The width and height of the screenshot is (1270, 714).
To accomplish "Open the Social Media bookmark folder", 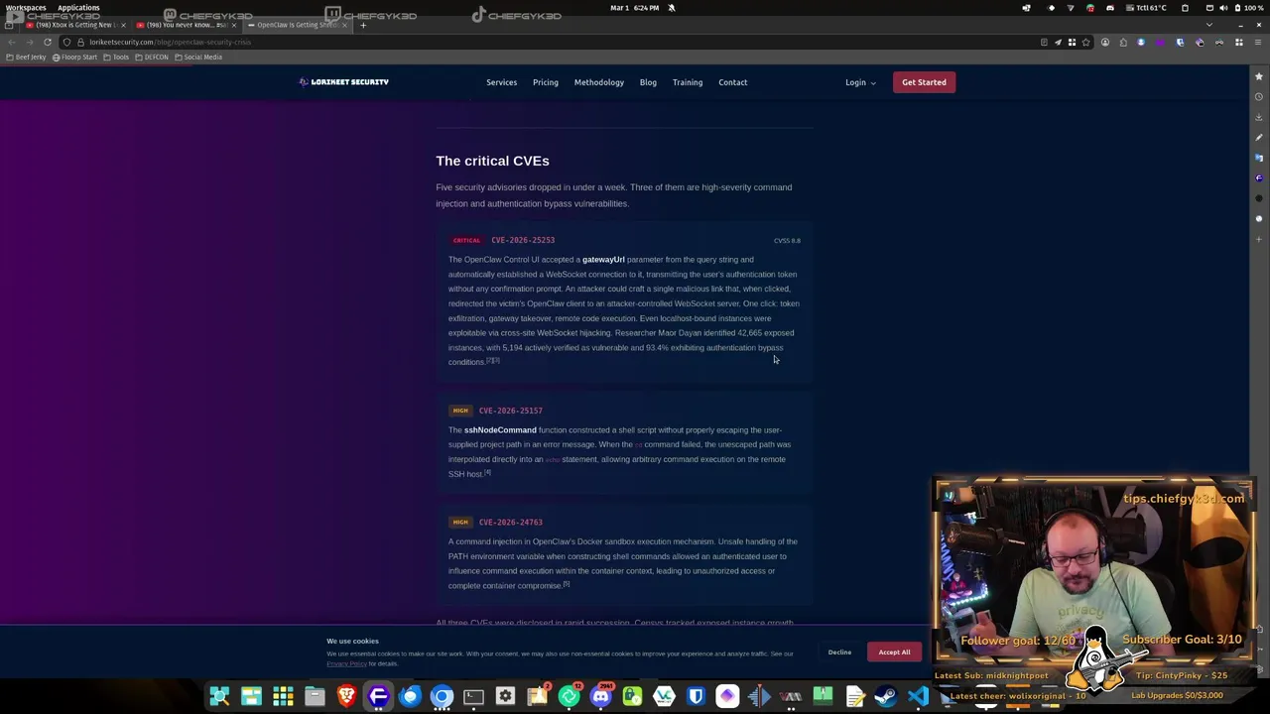I will (x=198, y=58).
